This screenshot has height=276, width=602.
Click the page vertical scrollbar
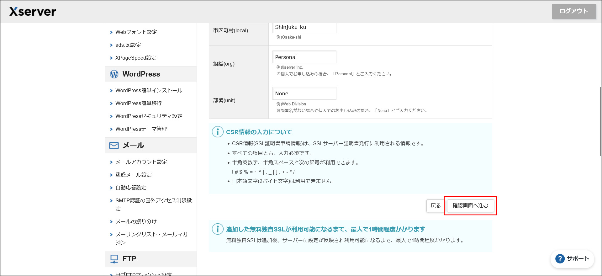pyautogui.click(x=600, y=122)
